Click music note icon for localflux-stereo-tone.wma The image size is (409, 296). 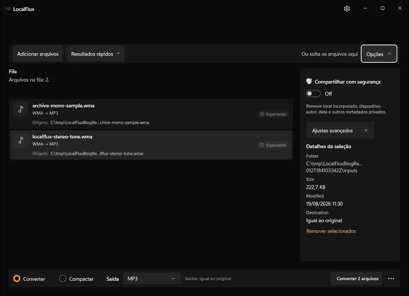21,140
